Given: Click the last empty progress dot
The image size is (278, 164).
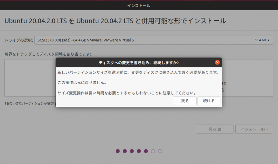Looking at the screenshot, I should tap(160, 151).
